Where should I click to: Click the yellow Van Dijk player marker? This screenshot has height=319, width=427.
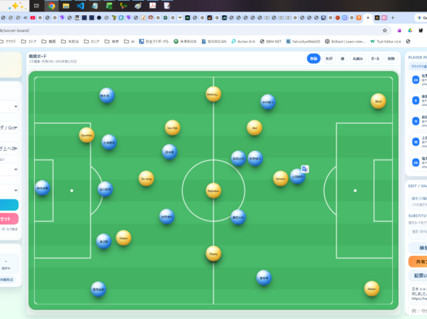pyautogui.click(x=172, y=128)
